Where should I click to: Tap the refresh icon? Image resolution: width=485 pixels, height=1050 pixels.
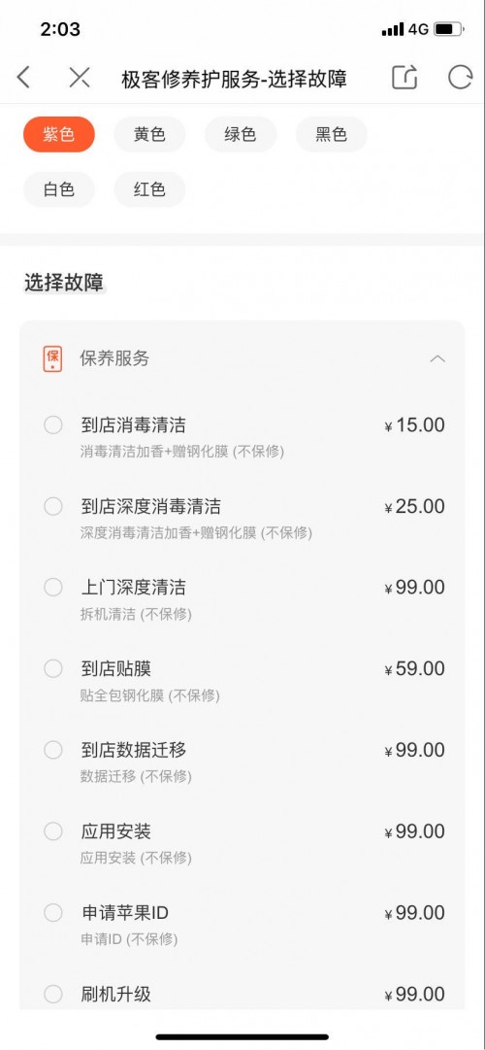click(460, 78)
